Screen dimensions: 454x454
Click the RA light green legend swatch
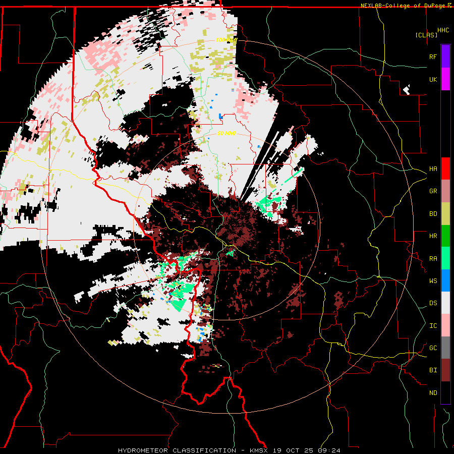pyautogui.click(x=445, y=258)
